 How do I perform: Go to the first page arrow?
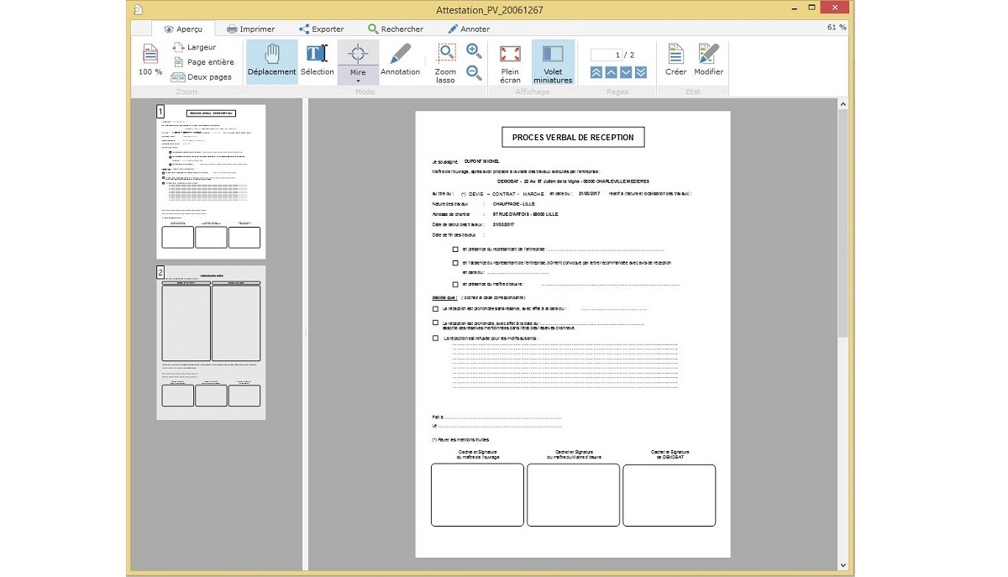click(596, 73)
